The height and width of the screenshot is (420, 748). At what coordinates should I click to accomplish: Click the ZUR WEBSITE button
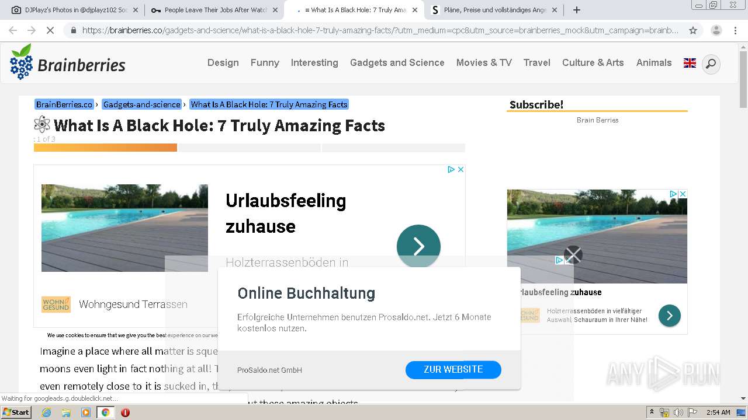coord(453,369)
